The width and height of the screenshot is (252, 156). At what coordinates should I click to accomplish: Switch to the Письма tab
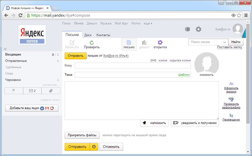[72, 35]
